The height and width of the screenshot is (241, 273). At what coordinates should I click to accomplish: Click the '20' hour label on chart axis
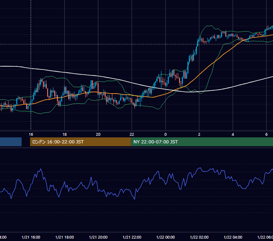coord(98,135)
